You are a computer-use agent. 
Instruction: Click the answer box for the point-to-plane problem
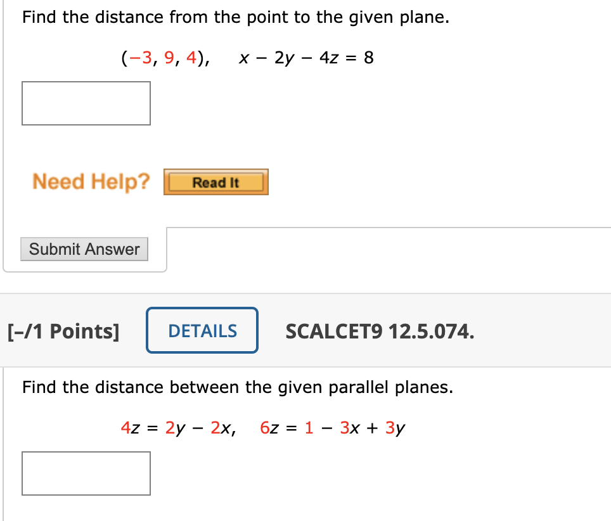coord(86,103)
